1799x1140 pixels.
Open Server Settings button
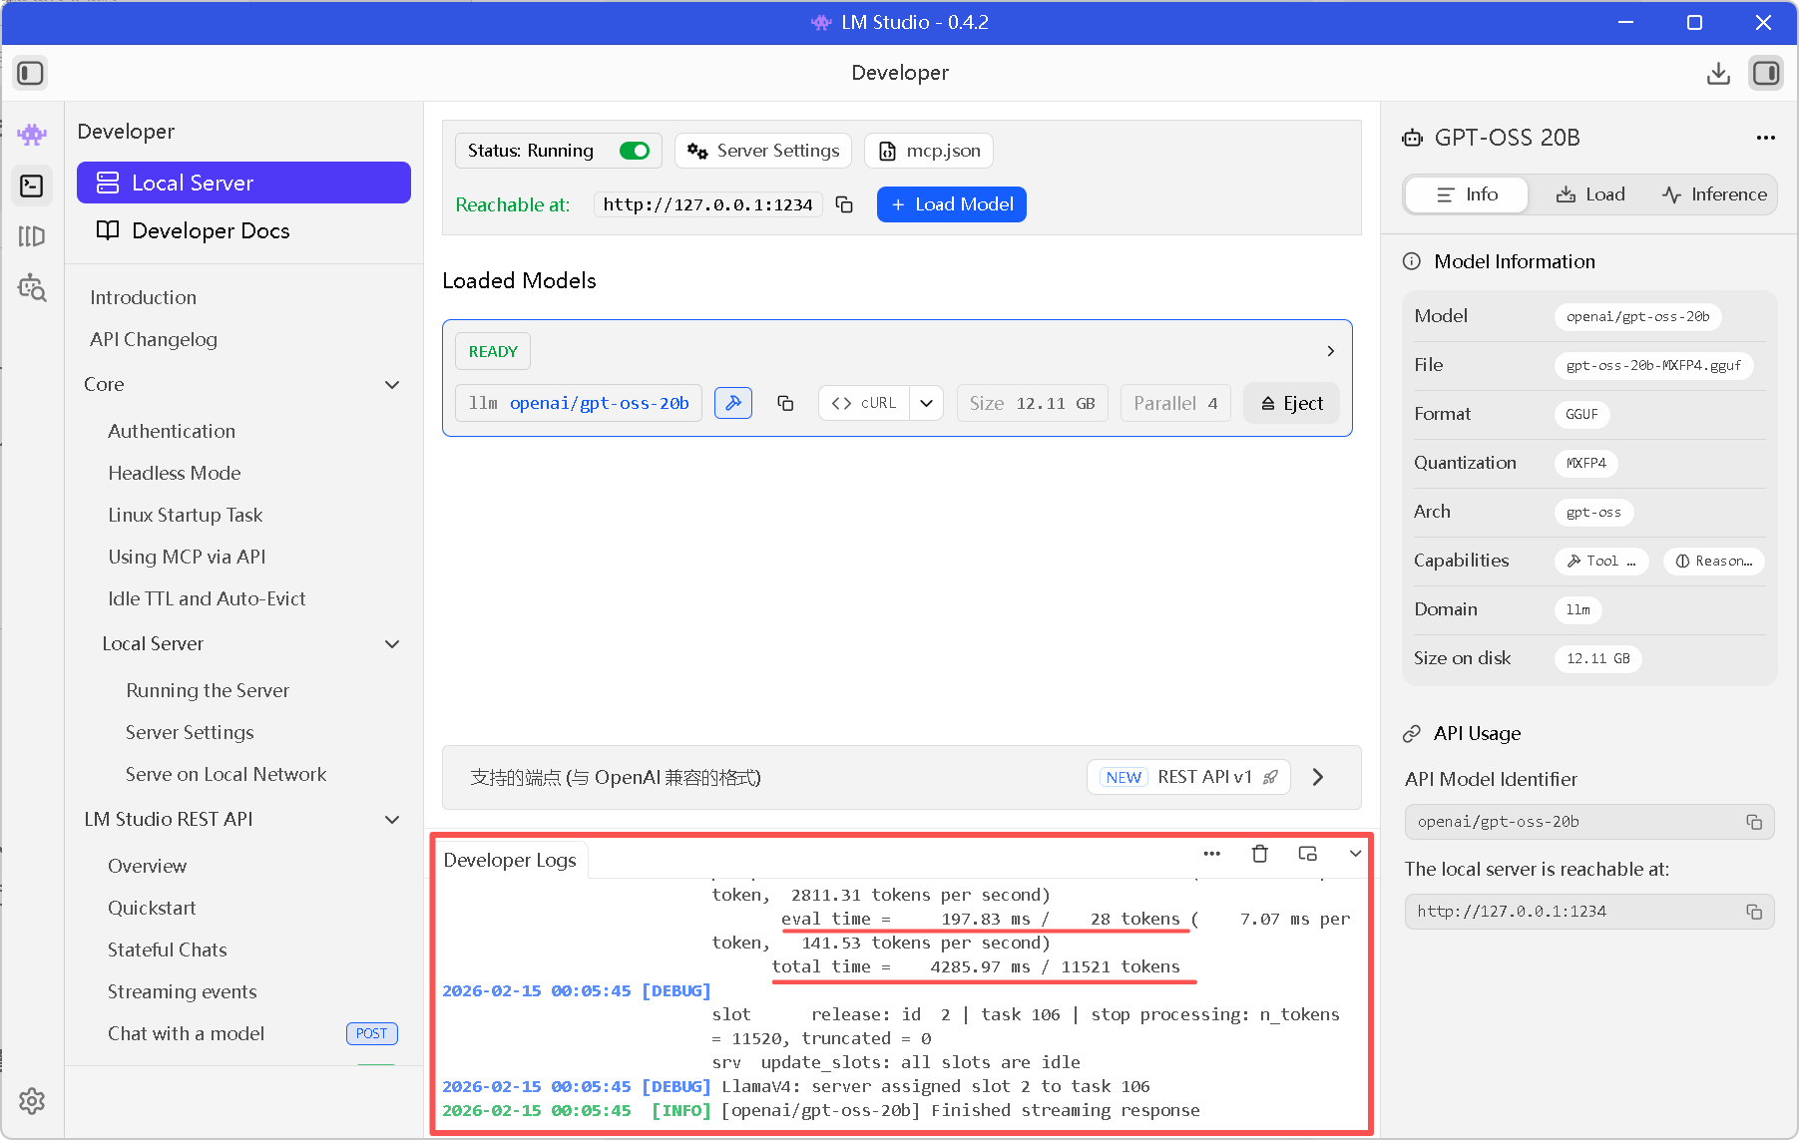pyautogui.click(x=763, y=151)
